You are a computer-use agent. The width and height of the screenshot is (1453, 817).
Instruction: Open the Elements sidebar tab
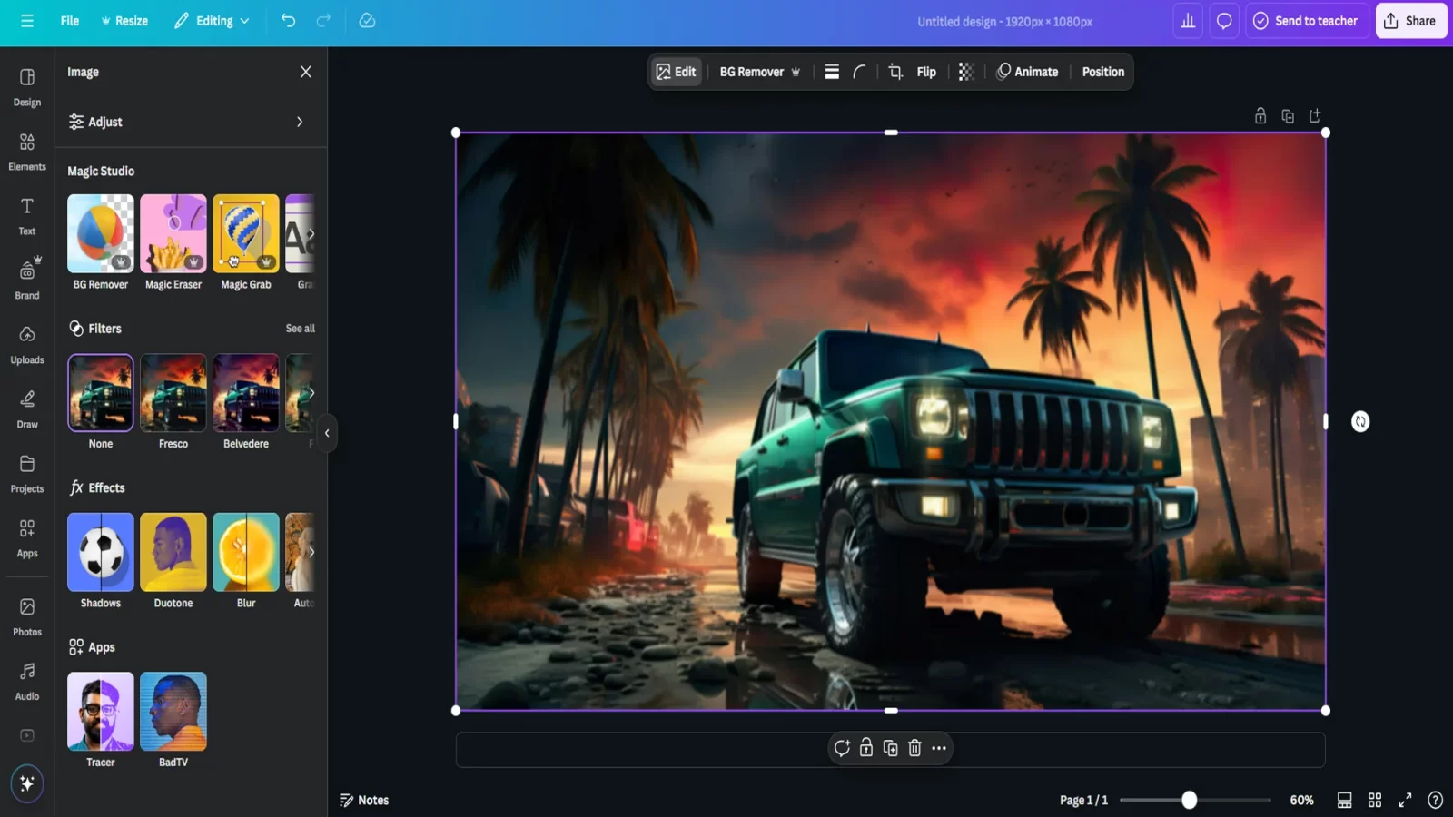pyautogui.click(x=27, y=152)
